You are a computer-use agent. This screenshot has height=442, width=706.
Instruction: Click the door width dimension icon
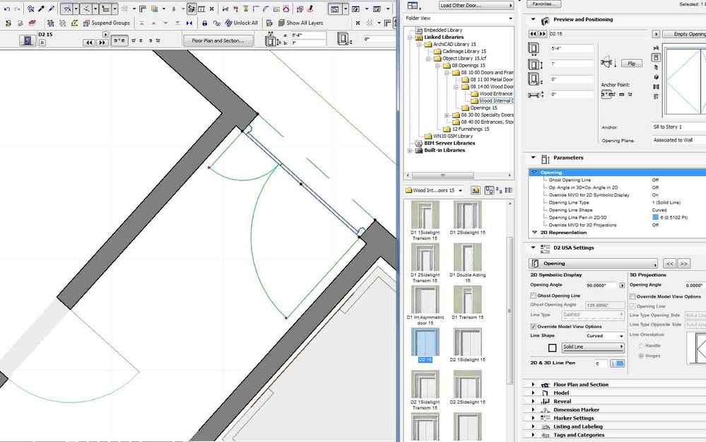tap(534, 49)
